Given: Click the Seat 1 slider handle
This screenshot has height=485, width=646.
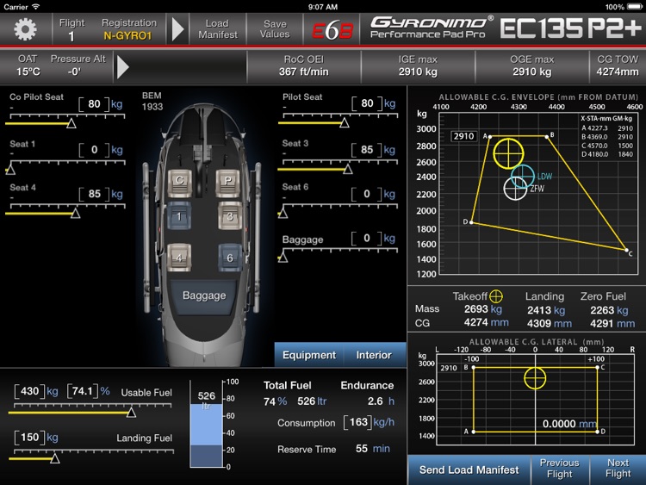Looking at the screenshot, I should [10, 169].
